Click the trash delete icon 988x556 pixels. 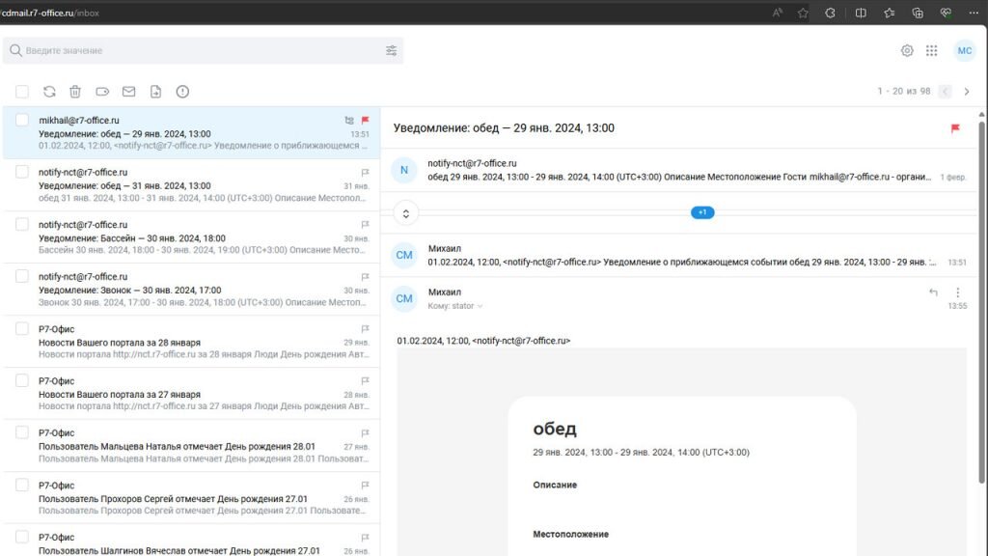tap(75, 92)
